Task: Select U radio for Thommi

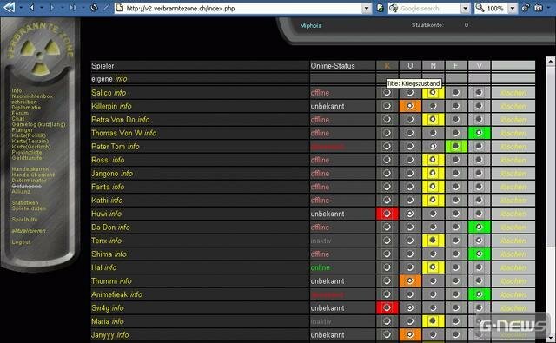Action: (409, 281)
